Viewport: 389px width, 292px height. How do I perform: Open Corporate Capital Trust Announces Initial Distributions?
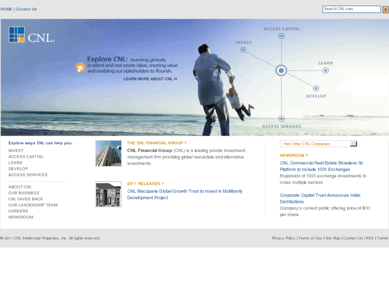click(x=319, y=198)
